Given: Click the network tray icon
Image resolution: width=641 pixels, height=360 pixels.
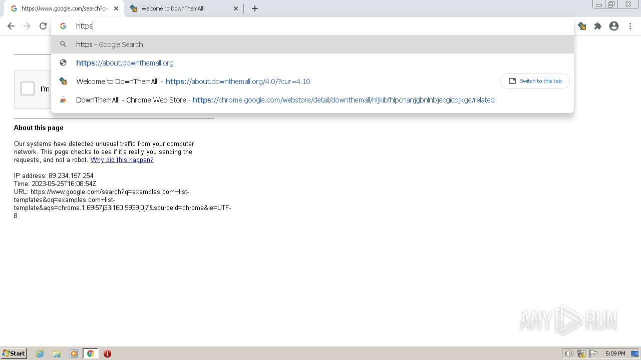Looking at the screenshot, I should click(x=581, y=353).
